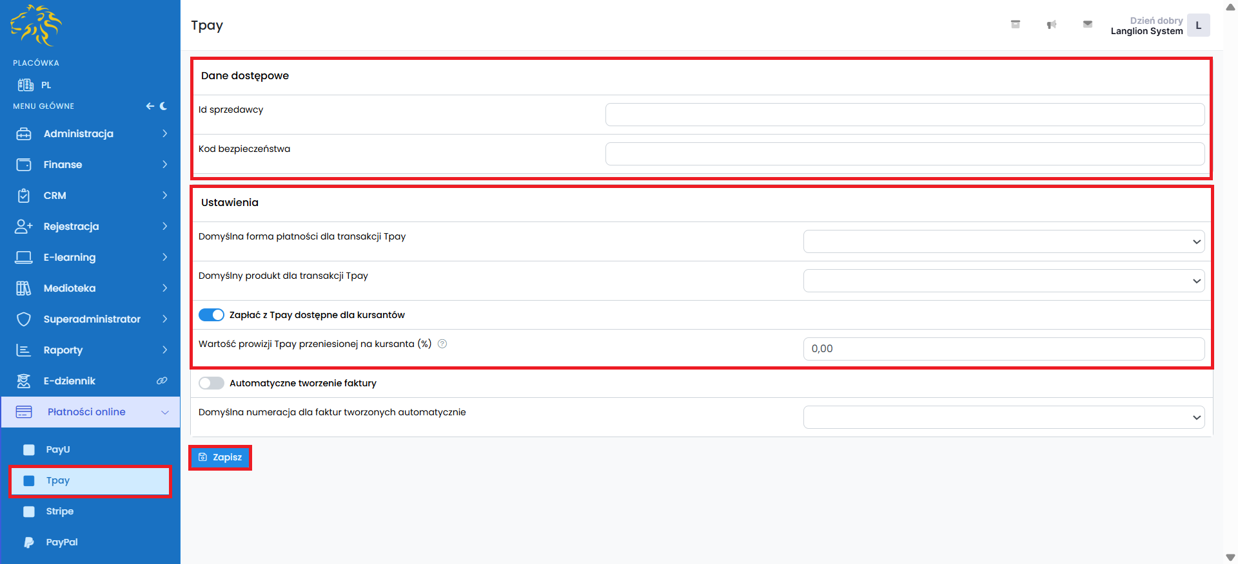The image size is (1238, 564).
Task: Open the megaphone announcements icon
Action: point(1051,24)
